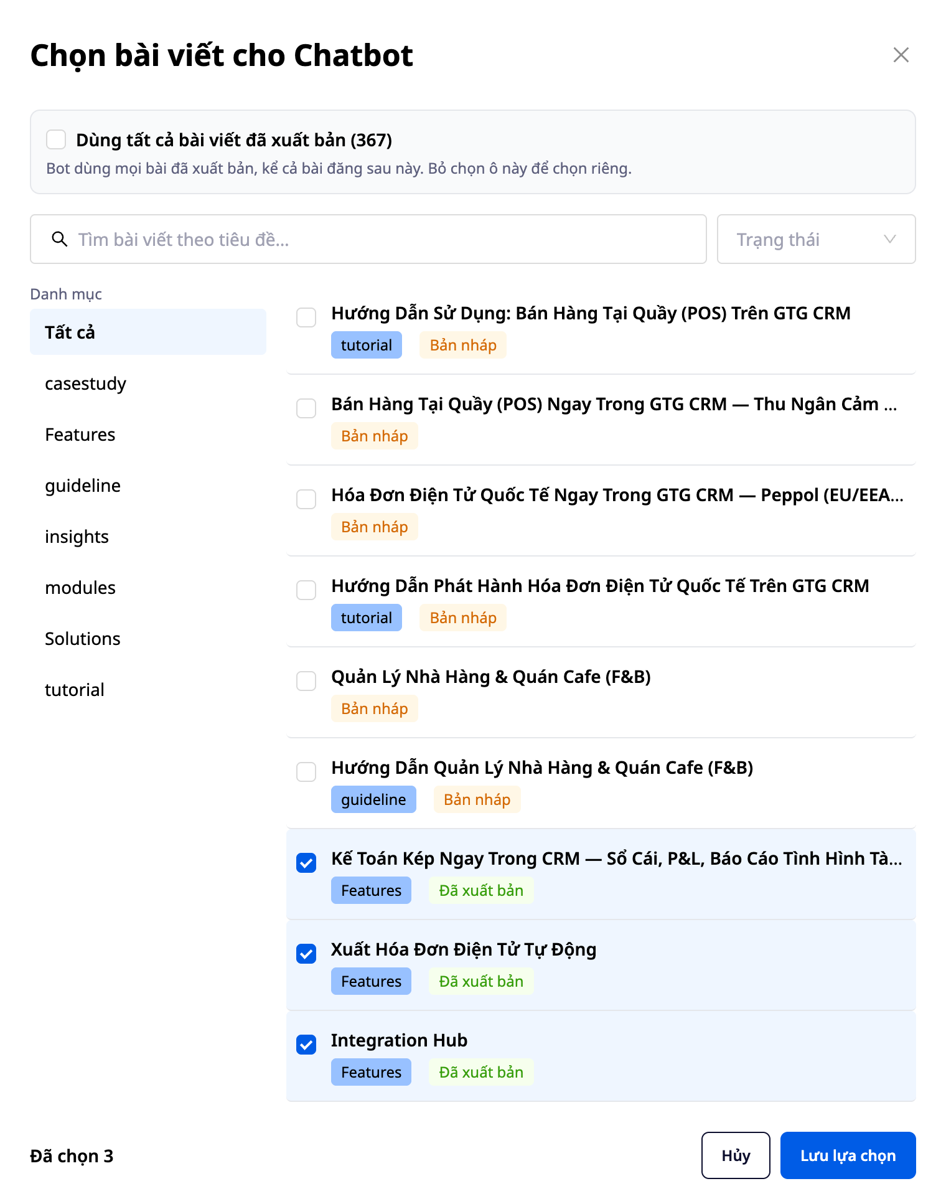Filter by Solutions category
Screen dimensions: 946x1199
148,638
